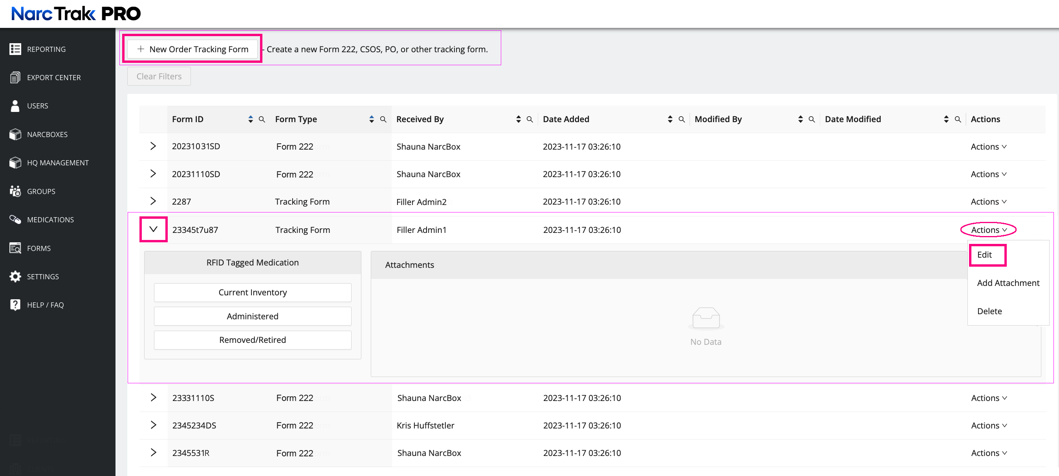Click New Order Tracking Form button
Screen dimensions: 1059x476
point(192,49)
